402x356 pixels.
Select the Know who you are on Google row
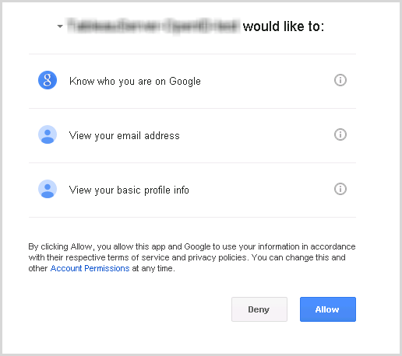192,81
